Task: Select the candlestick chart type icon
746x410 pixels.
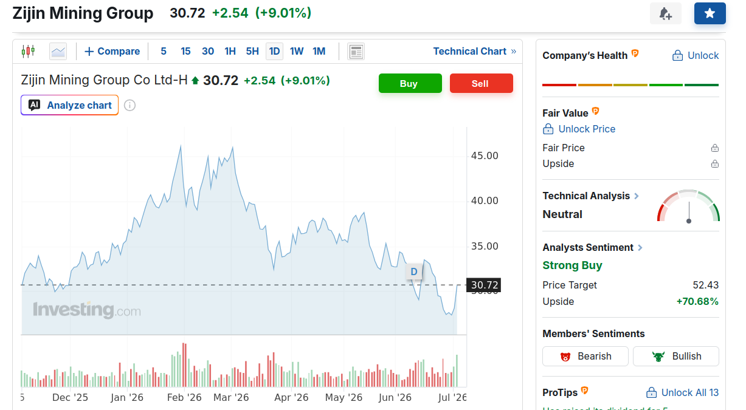Action: 28,51
